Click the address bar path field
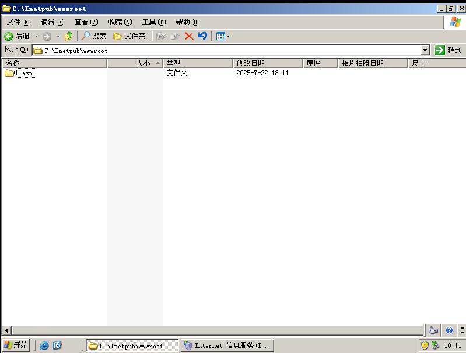 226,51
